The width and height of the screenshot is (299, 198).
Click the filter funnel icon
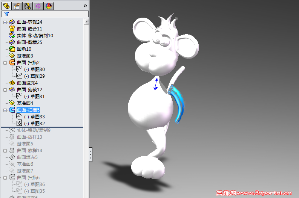pyautogui.click(x=7, y=14)
